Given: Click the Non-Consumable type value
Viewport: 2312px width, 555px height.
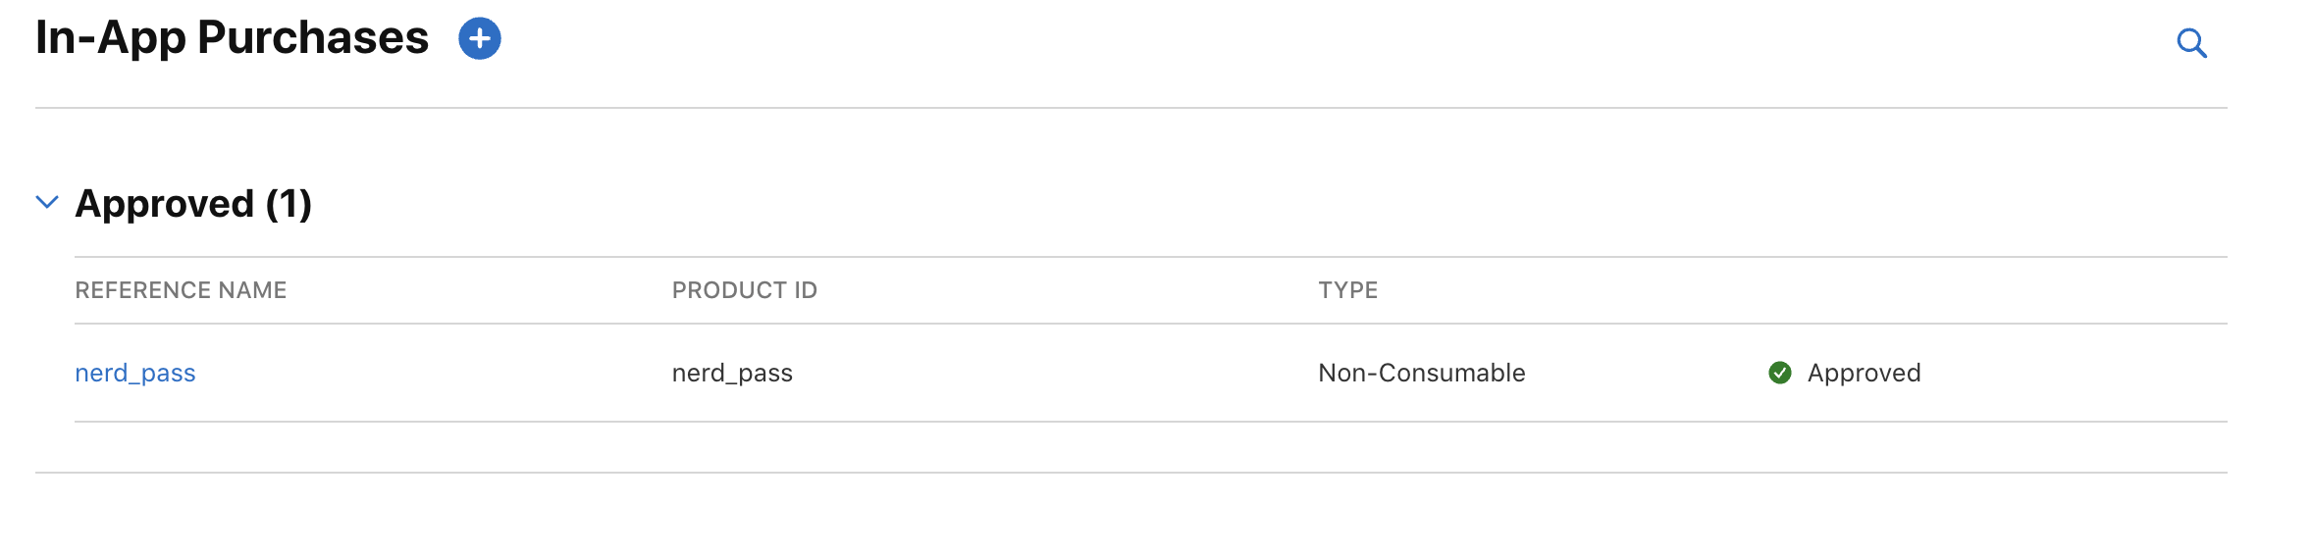Looking at the screenshot, I should coord(1421,373).
